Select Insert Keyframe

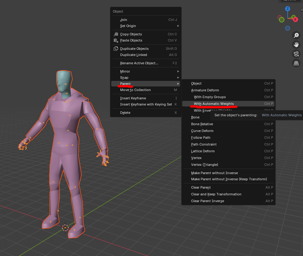(x=146, y=98)
